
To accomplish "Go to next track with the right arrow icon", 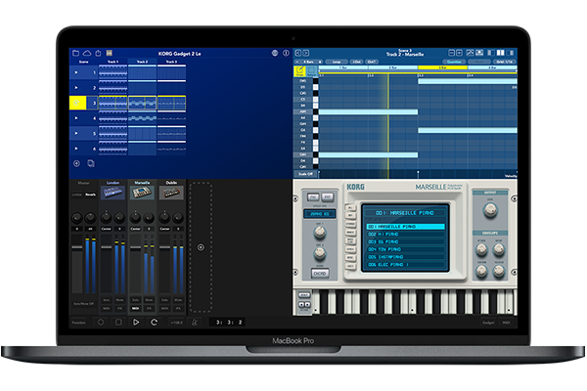I will click(x=306, y=53).
